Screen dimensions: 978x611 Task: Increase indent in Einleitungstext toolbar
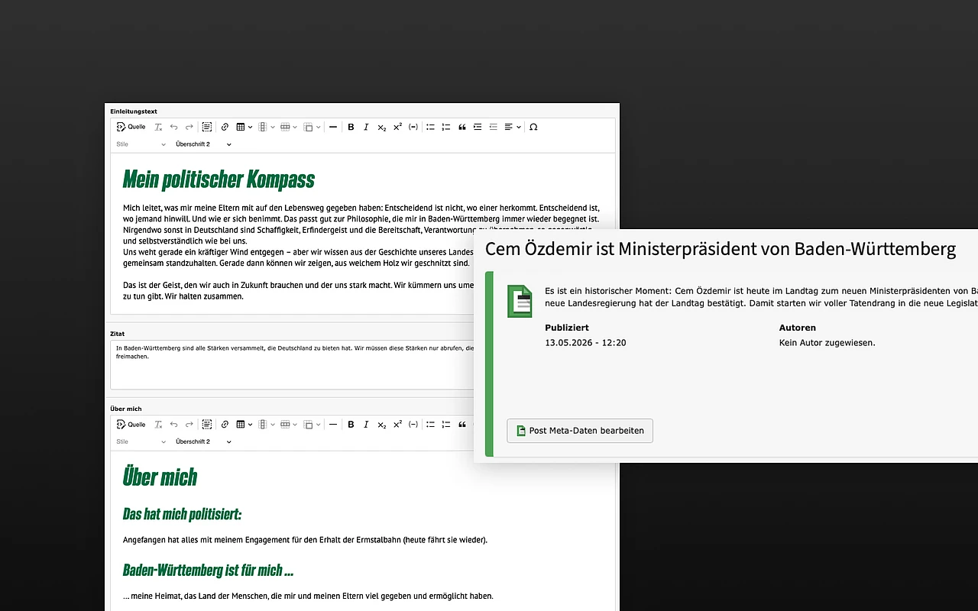coord(478,127)
